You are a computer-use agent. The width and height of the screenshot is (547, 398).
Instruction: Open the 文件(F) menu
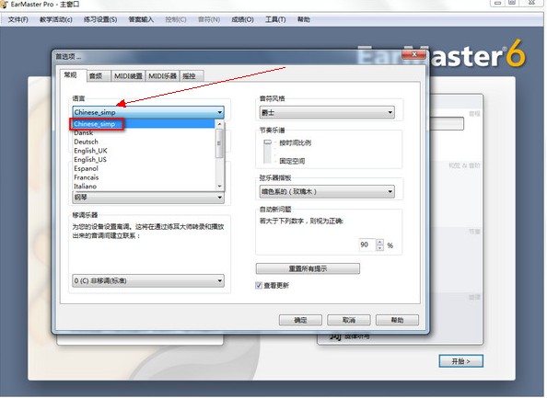coord(18,19)
